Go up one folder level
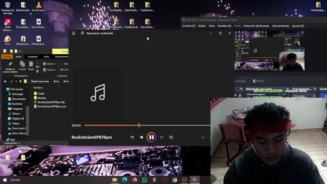327x184 pixels. tap(20, 81)
